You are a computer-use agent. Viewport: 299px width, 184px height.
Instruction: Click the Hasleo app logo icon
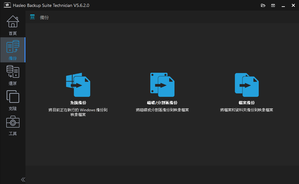click(7, 5)
